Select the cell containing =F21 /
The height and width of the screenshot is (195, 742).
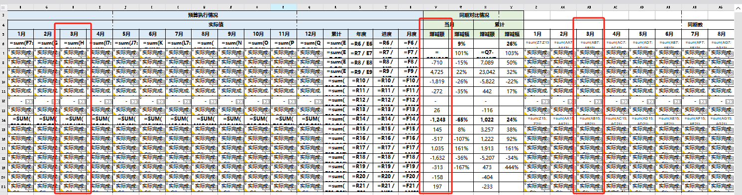point(411,187)
